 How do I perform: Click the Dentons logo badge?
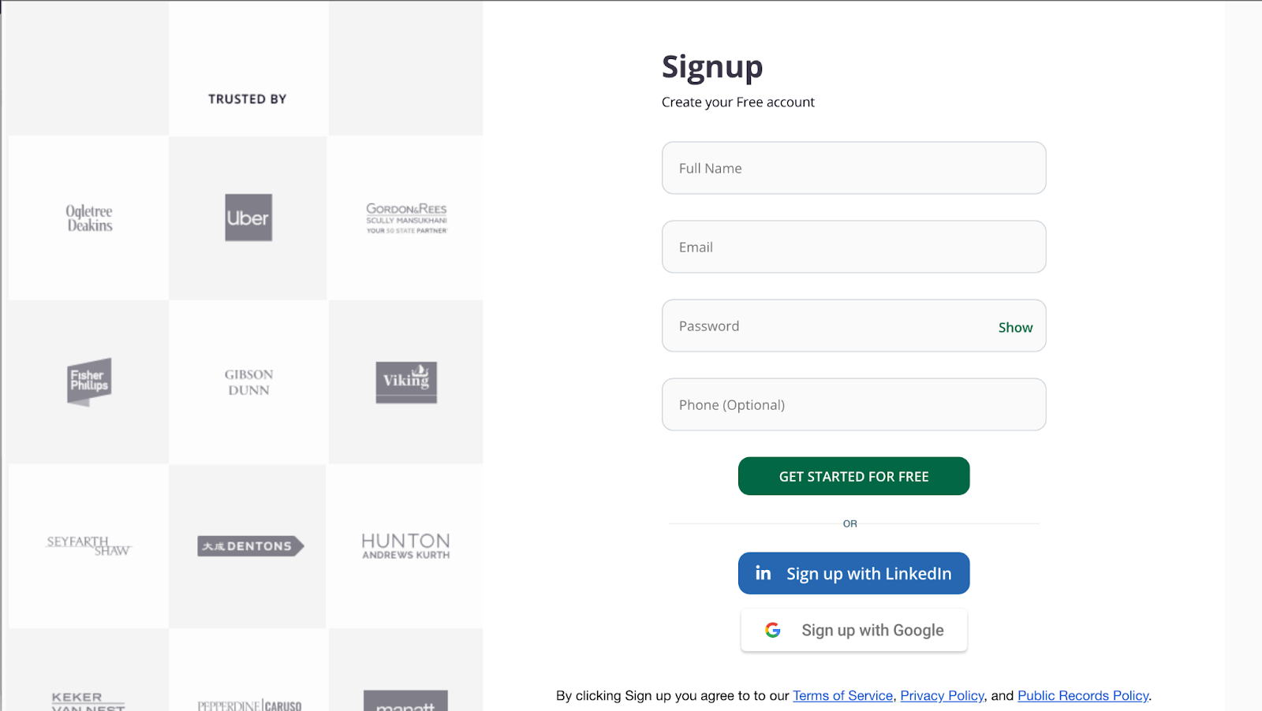point(250,545)
